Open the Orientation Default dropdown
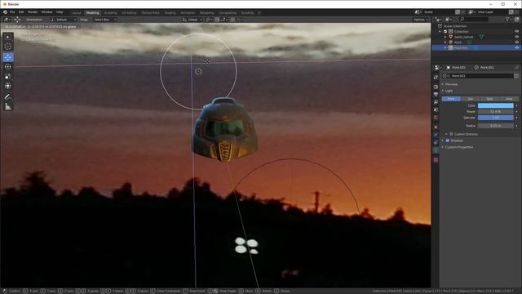This screenshot has width=522, height=294. click(64, 20)
